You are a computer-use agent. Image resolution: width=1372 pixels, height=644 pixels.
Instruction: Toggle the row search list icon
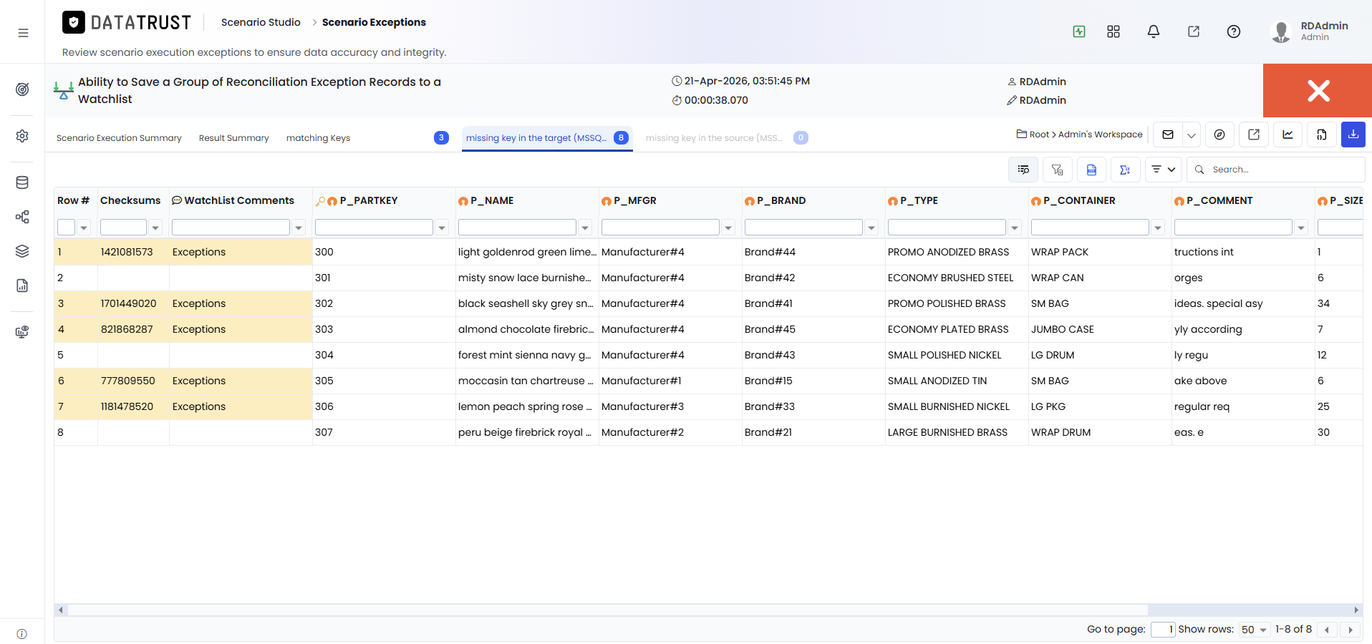[x=1023, y=170]
